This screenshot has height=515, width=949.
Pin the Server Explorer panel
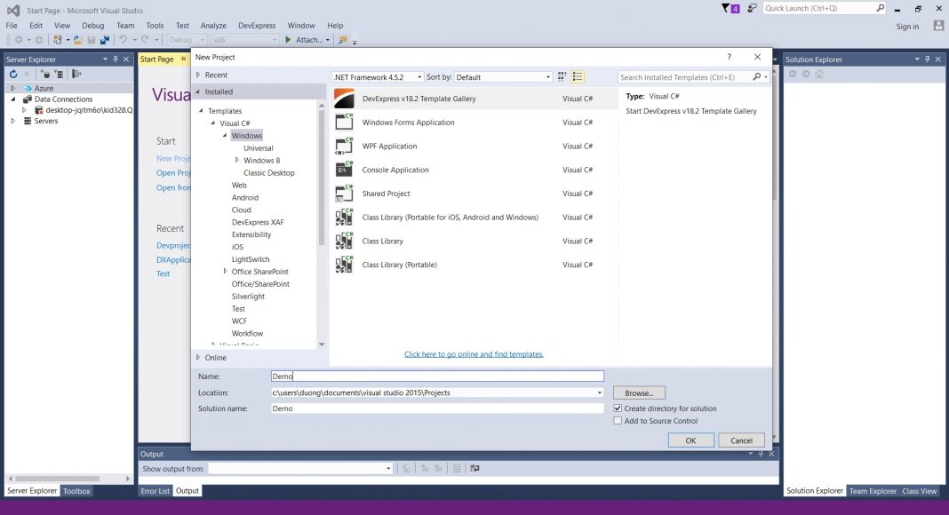pos(114,59)
